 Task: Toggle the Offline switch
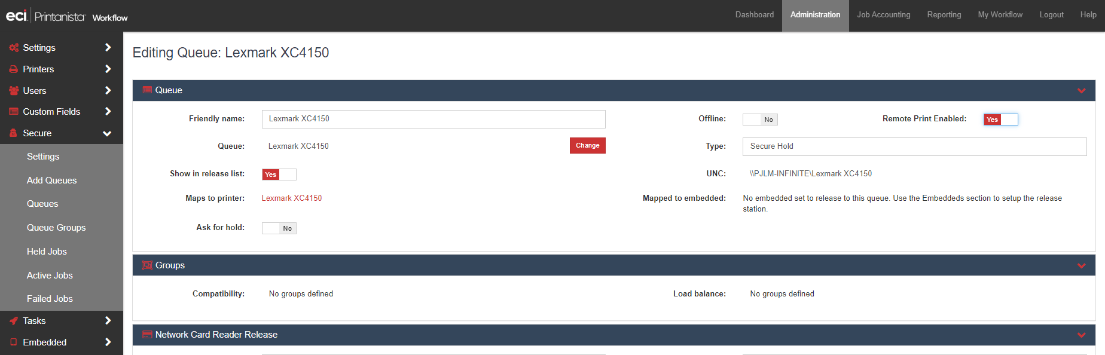(x=760, y=120)
